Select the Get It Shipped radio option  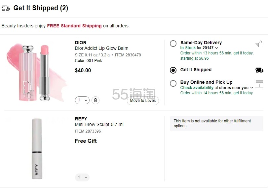pos(173,70)
